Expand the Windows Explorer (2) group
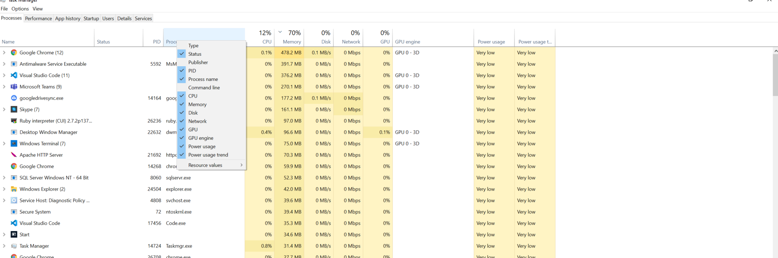 click(4, 189)
